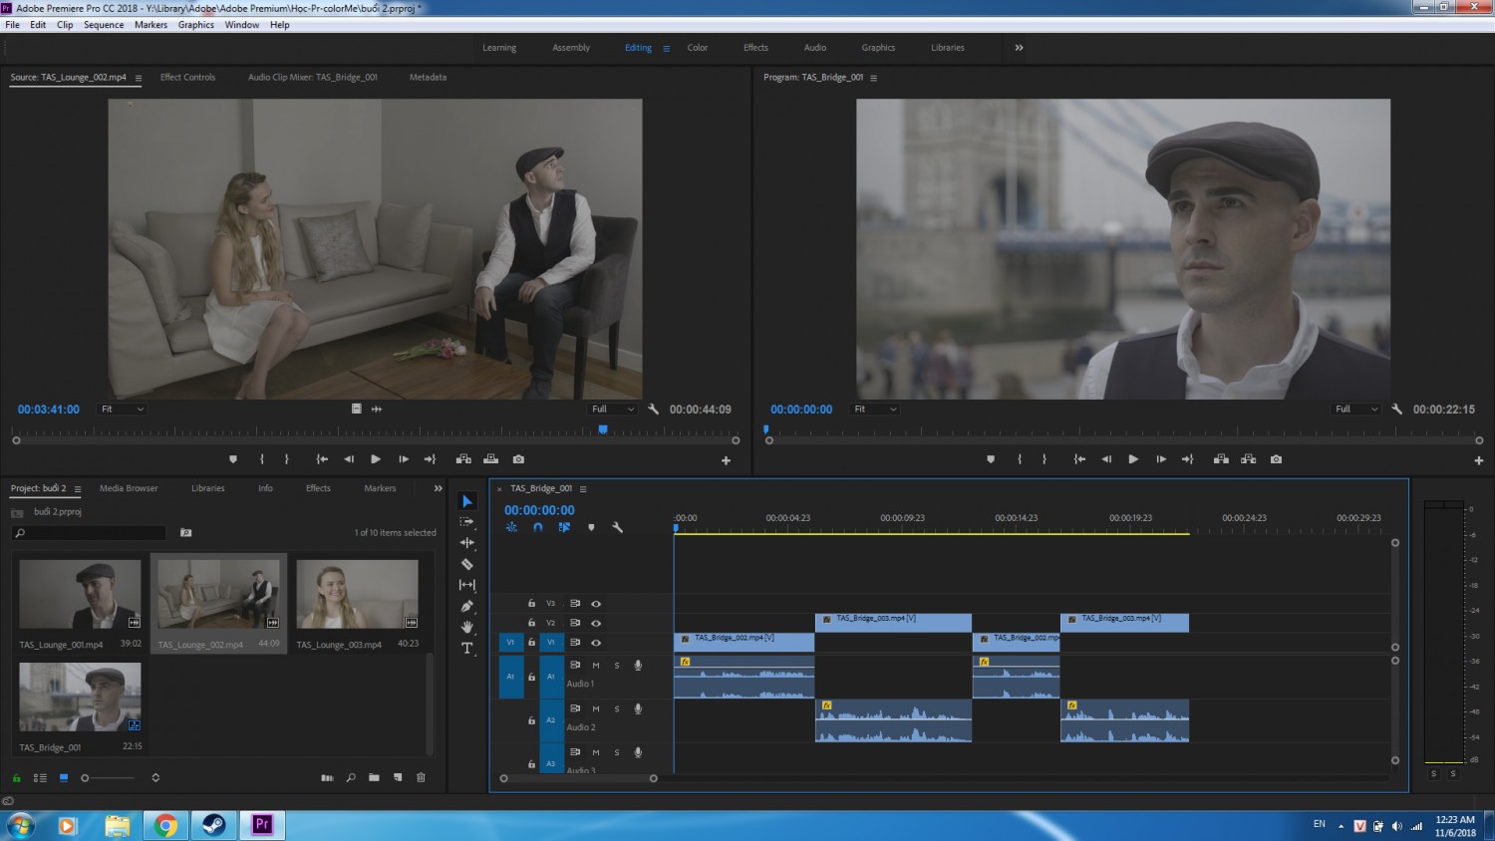Show more workspaces via double chevron

pos(1019,48)
